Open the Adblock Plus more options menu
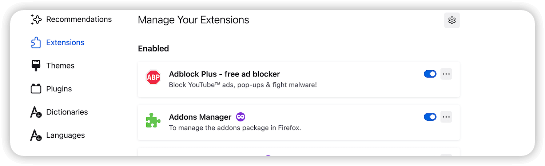The height and width of the screenshot is (166, 545). coord(446,74)
